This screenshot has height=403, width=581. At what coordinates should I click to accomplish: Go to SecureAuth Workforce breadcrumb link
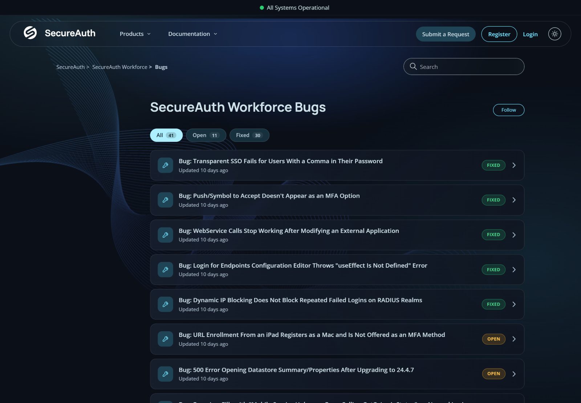[119, 67]
